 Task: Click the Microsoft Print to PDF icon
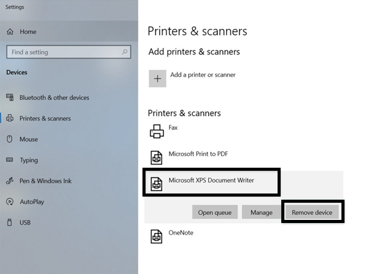(157, 157)
